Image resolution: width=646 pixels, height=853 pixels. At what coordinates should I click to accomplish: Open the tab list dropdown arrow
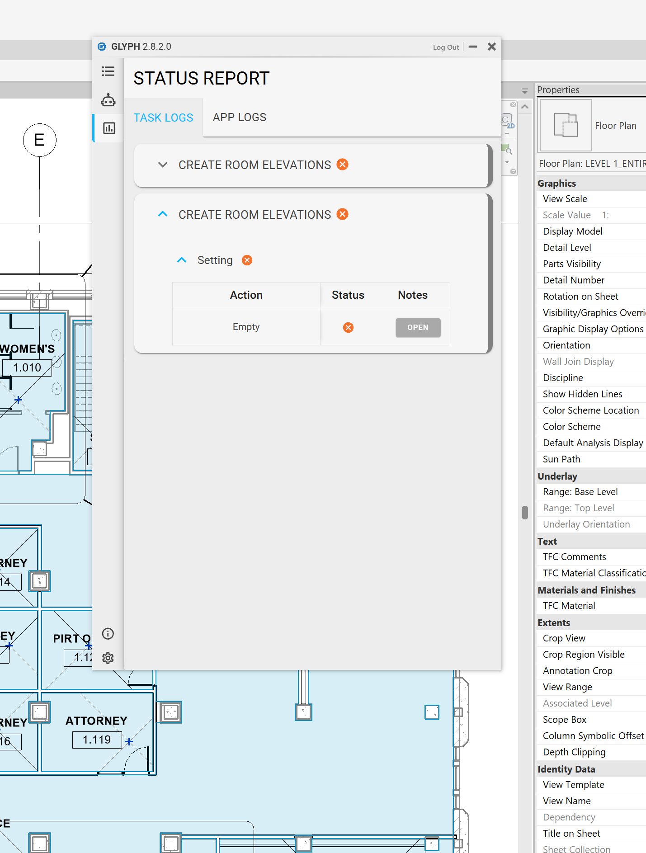524,91
